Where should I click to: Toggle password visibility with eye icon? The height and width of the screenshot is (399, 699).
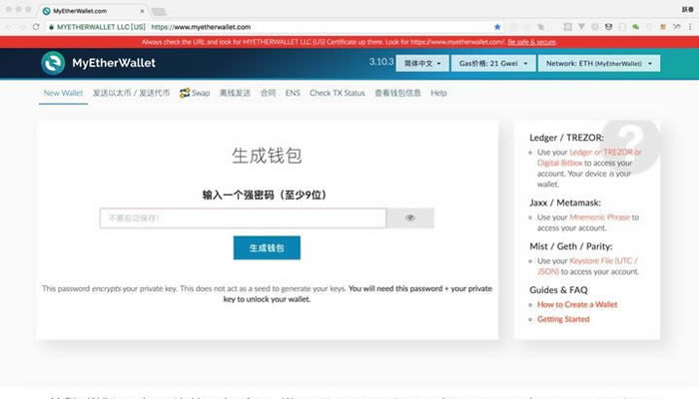click(410, 217)
